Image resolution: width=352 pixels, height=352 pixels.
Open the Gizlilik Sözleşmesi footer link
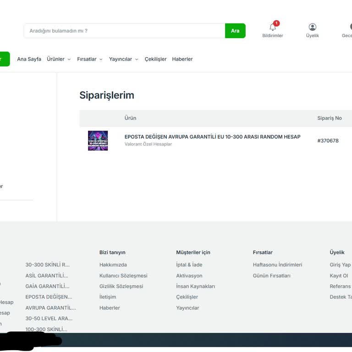(121, 286)
